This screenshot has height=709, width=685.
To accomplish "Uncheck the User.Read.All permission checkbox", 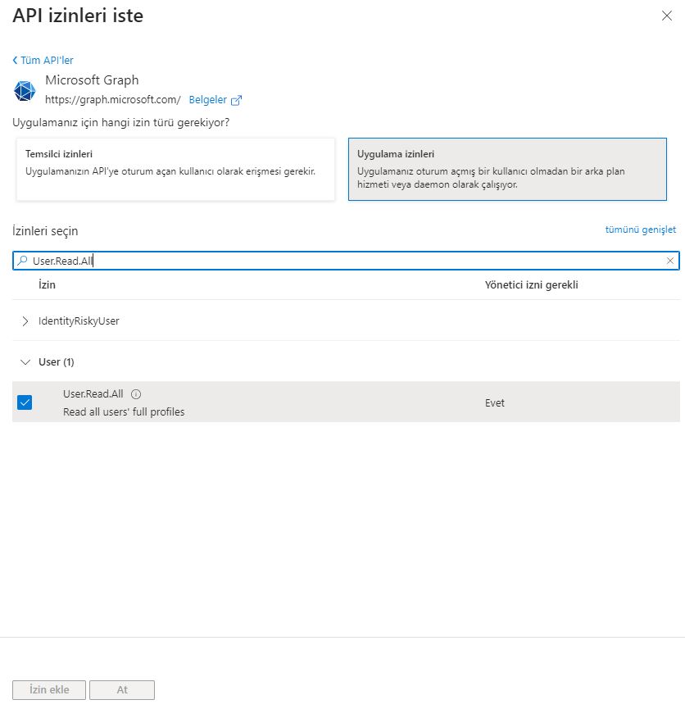I will [x=25, y=402].
